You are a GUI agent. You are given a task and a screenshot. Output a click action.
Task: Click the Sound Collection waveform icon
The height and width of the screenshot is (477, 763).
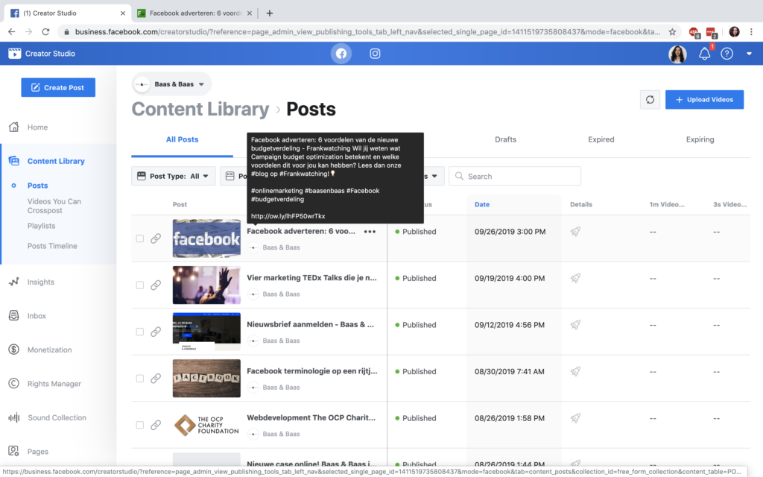tap(13, 417)
